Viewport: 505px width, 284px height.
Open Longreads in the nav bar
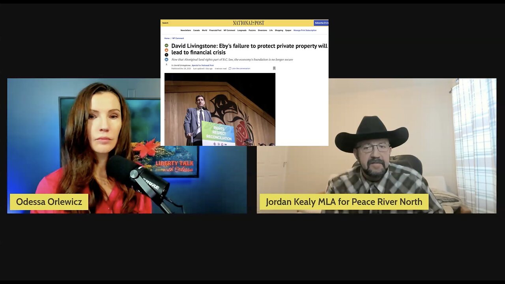click(x=242, y=30)
